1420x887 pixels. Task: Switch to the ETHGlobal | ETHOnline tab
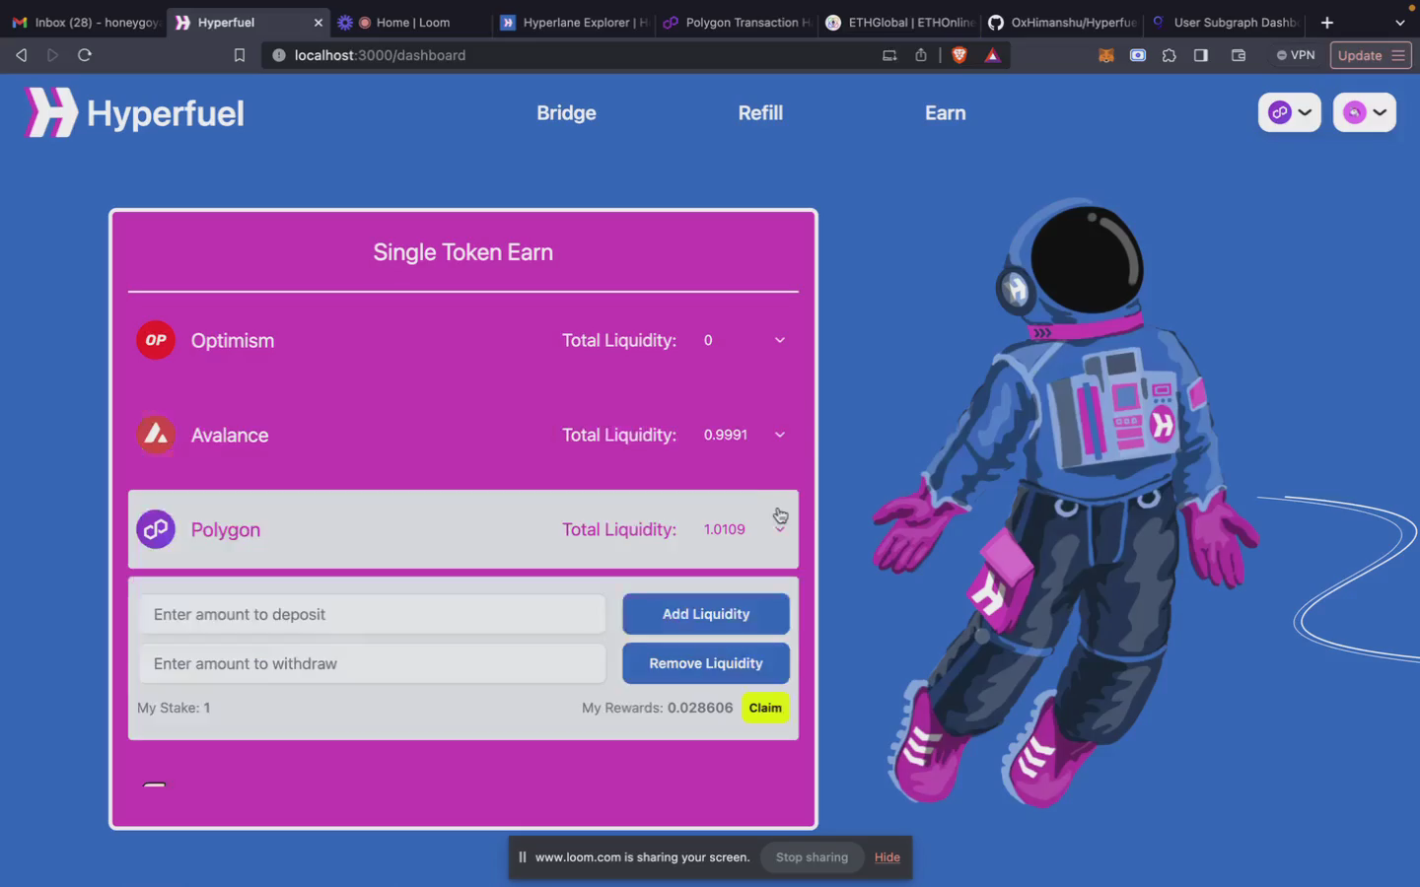pos(899,22)
